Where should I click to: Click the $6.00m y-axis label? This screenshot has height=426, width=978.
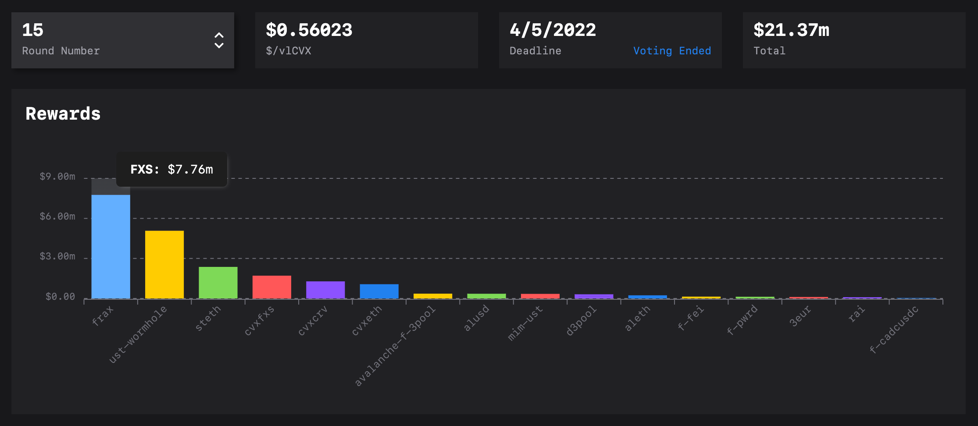point(57,217)
